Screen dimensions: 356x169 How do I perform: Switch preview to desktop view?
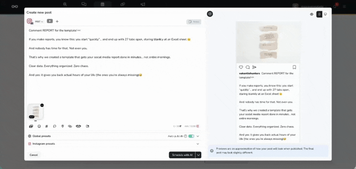point(325,14)
